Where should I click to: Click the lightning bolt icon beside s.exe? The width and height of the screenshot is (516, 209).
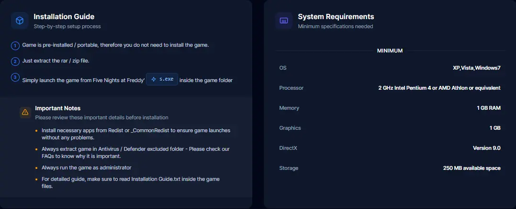coord(153,79)
